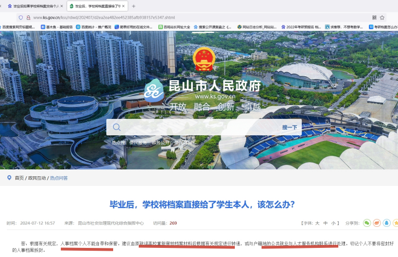Bookmark this page with the star icon
The width and height of the screenshot is (398, 257).
[382, 18]
